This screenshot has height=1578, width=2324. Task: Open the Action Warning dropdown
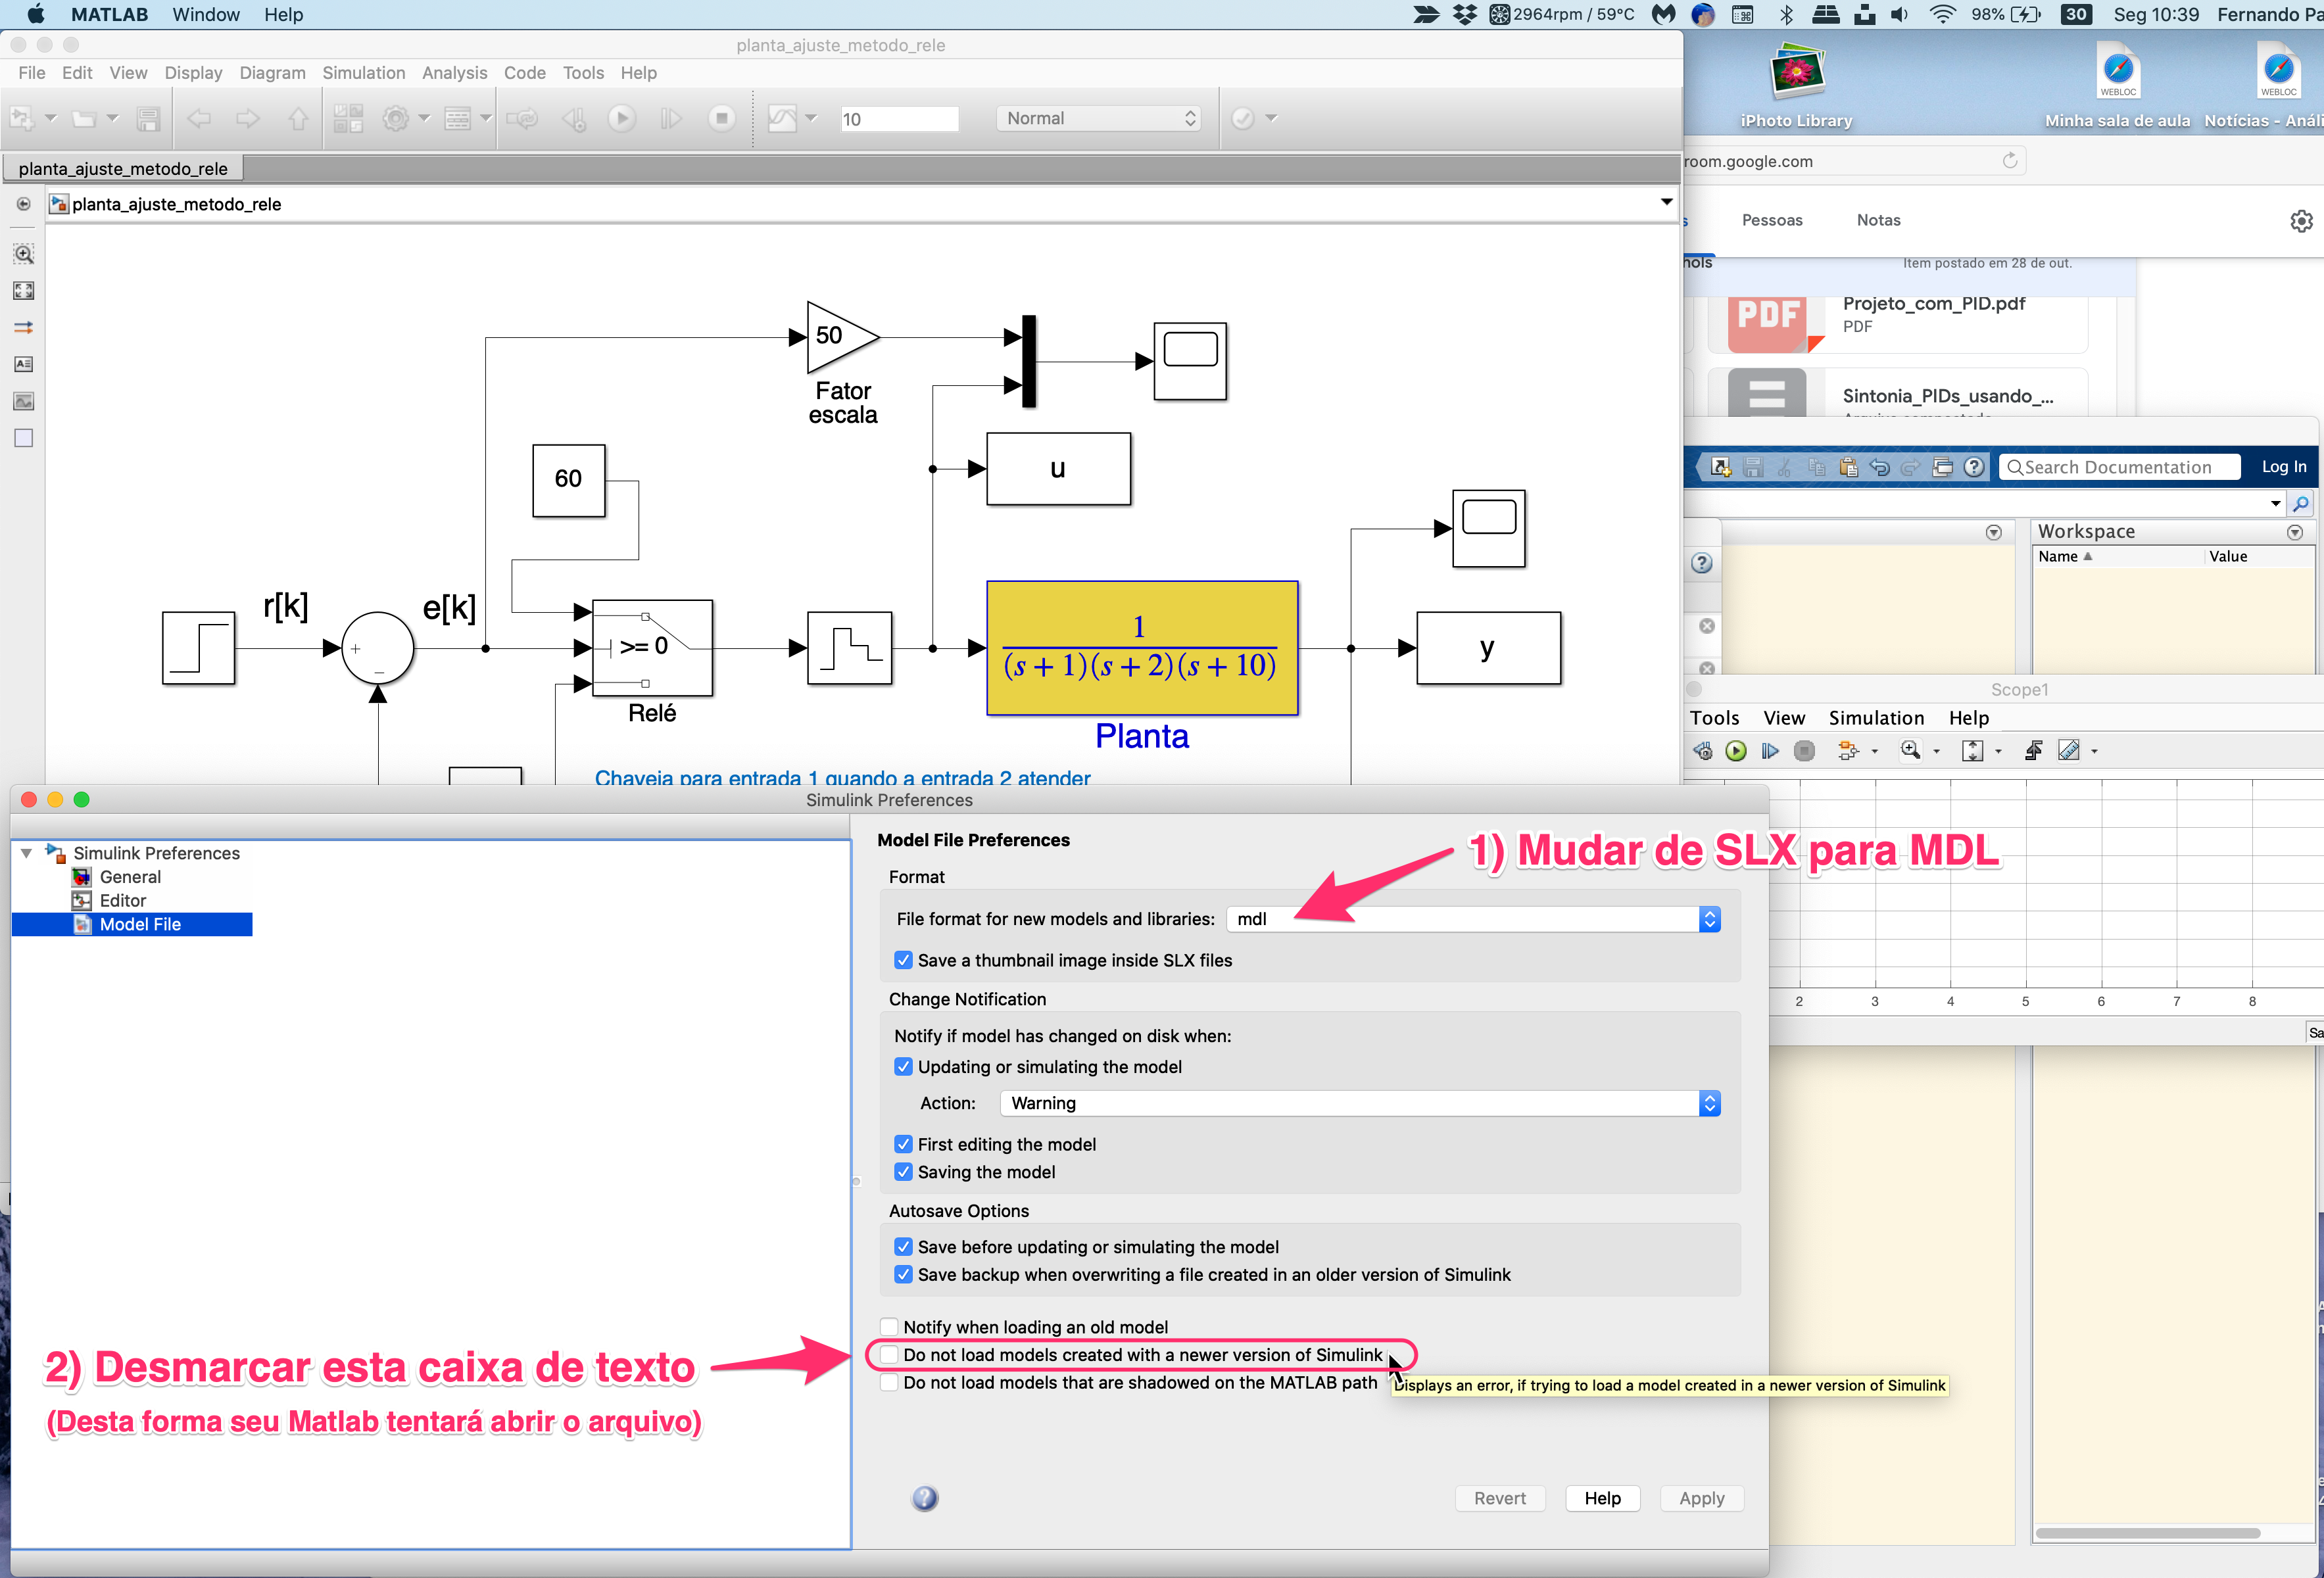(x=1360, y=1103)
